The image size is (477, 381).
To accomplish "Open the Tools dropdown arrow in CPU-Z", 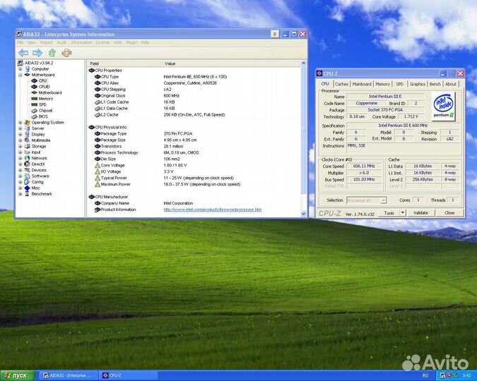I will [403, 212].
